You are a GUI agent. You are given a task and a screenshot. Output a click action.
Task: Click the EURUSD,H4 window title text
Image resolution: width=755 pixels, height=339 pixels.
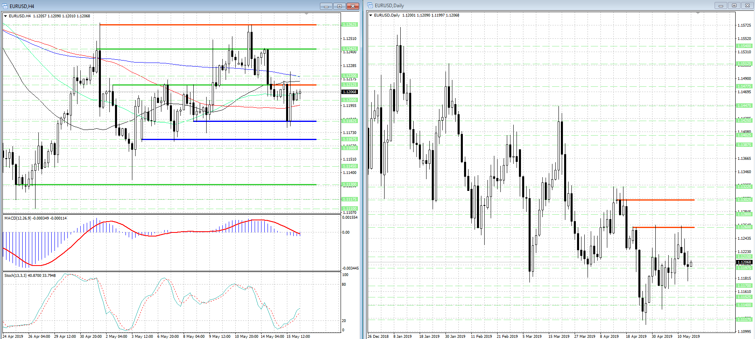22,6
